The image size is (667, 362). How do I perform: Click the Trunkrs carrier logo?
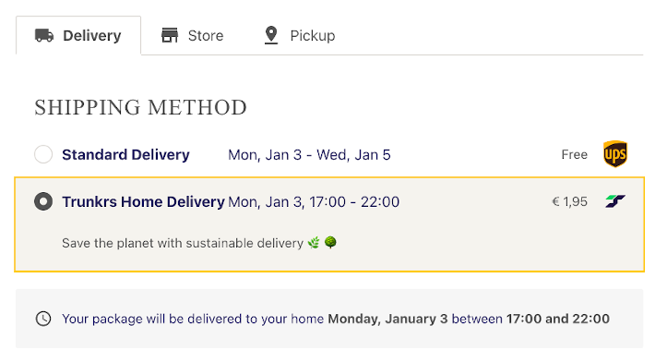coord(615,201)
